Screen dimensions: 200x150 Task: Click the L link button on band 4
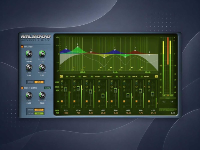(x=99, y=83)
